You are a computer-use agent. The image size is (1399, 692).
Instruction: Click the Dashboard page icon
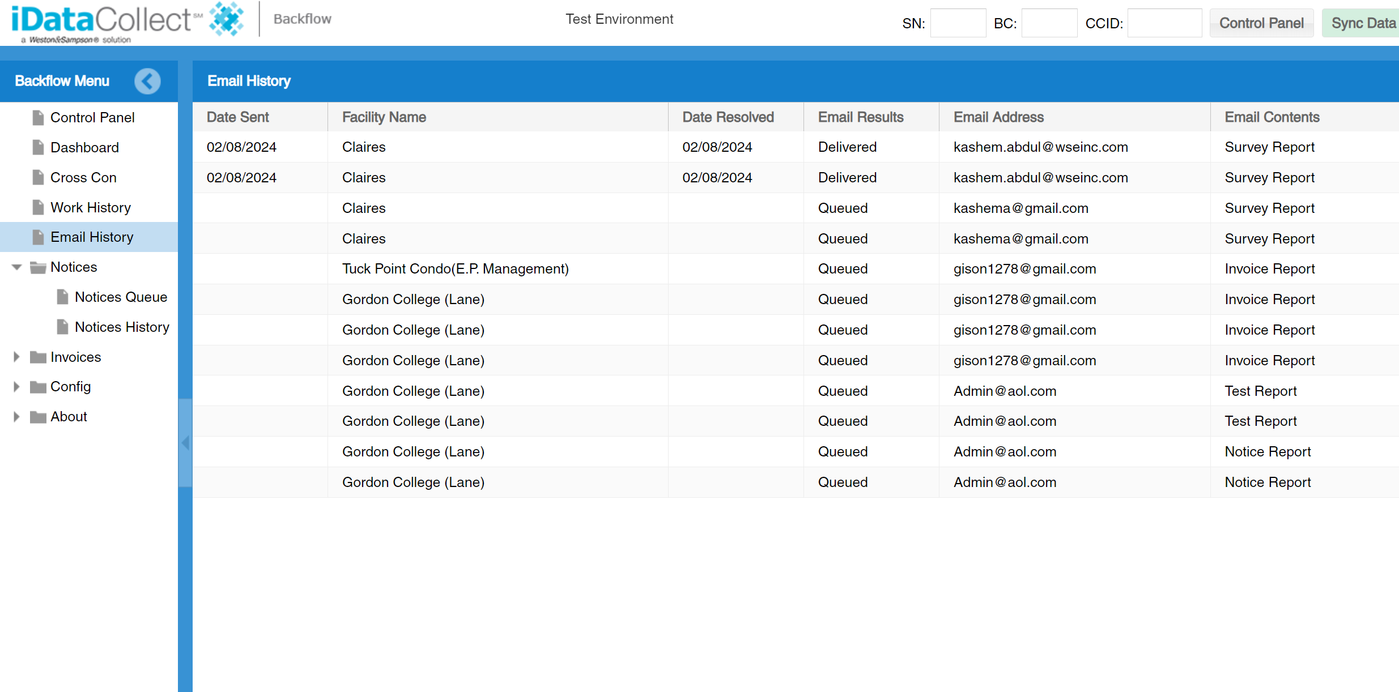[38, 147]
